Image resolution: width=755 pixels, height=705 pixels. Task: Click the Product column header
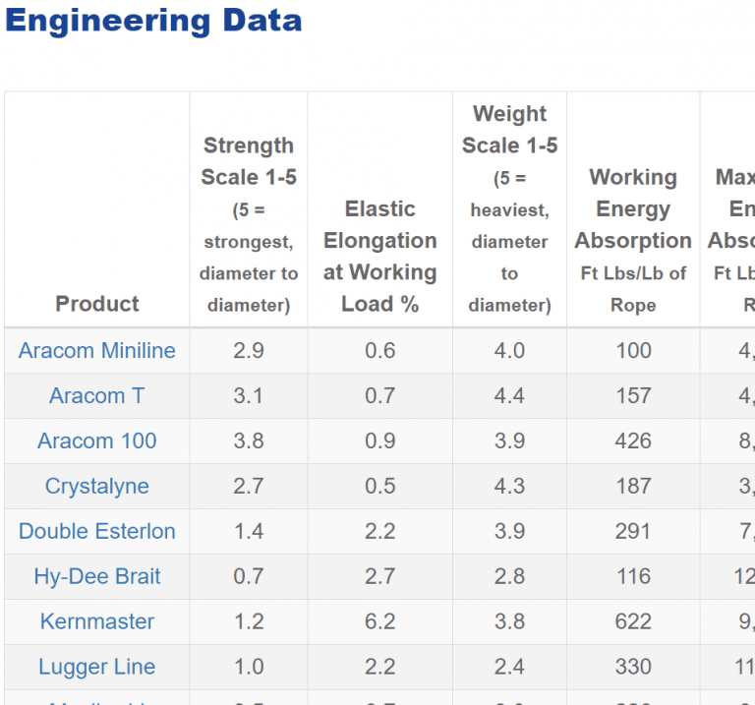click(x=96, y=304)
